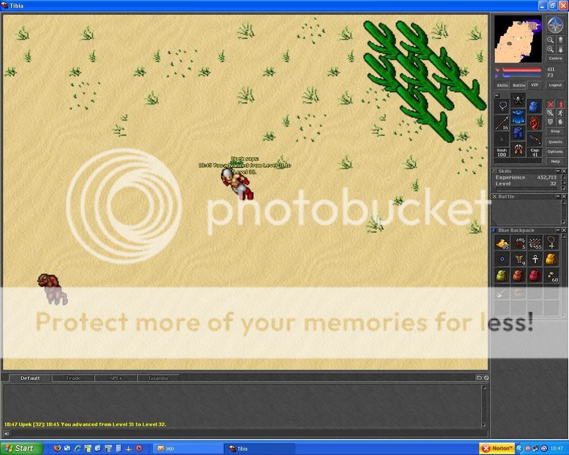
Task: Open the VIP list
Action: tap(535, 85)
